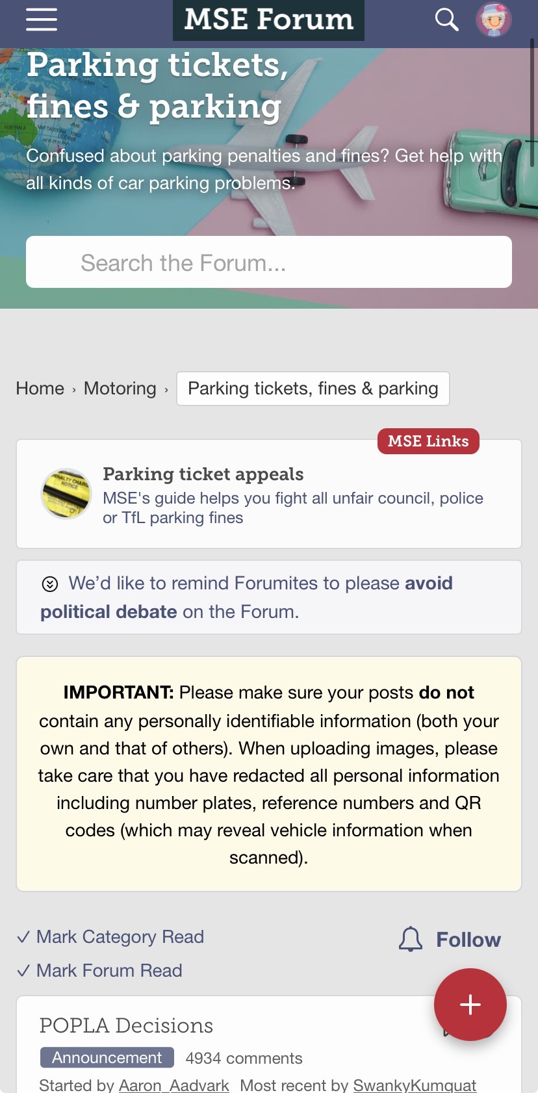538x1093 pixels.
Task: Tap the search magnifier icon
Action: tap(446, 19)
